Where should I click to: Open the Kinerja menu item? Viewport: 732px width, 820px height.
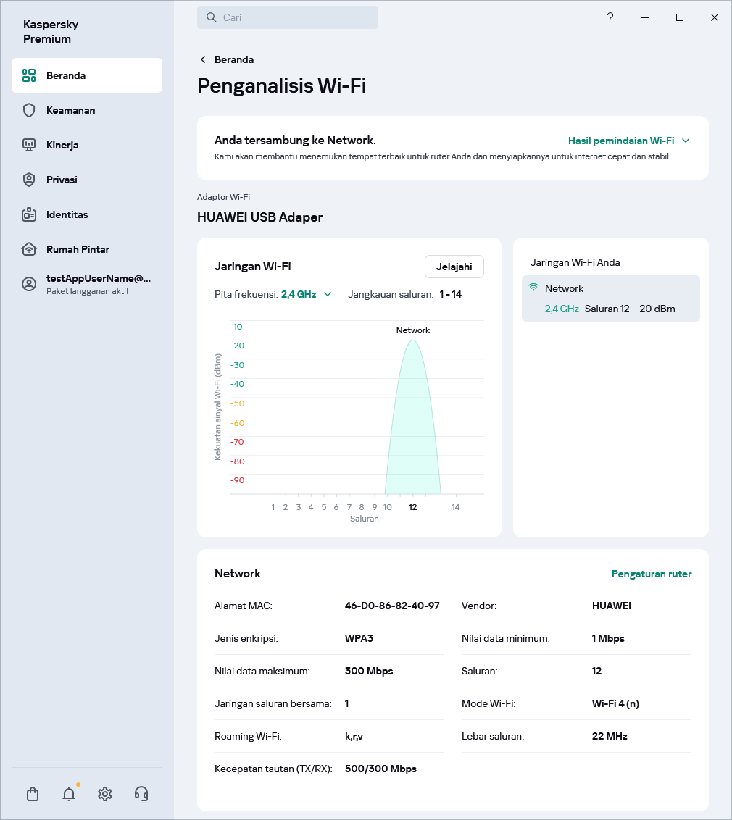click(x=62, y=145)
